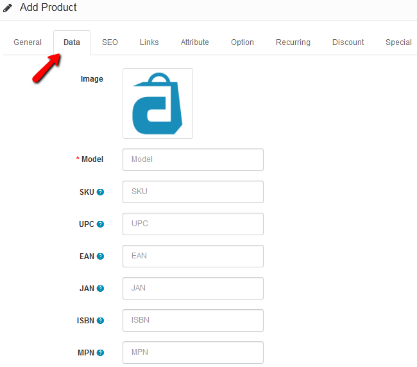Click the Add Product heading text
Screen dimensions: 417x367
click(x=48, y=8)
